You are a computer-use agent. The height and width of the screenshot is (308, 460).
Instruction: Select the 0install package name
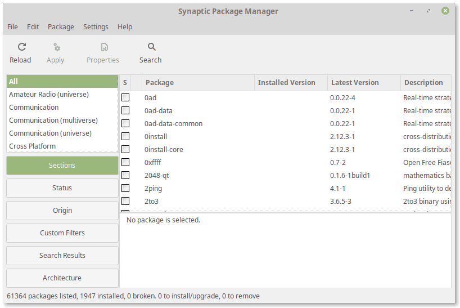pos(155,136)
